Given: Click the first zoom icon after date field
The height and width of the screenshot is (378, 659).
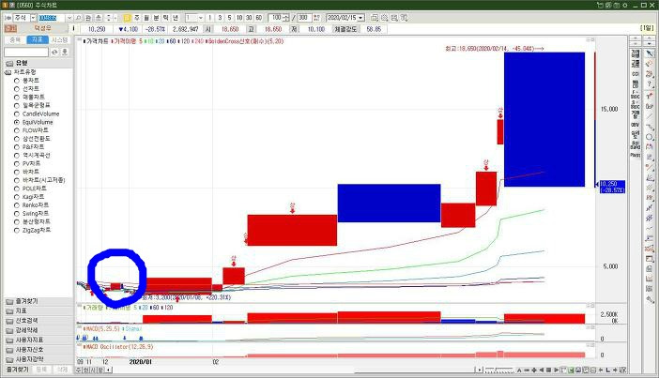Looking at the screenshot, I should coord(374,18).
